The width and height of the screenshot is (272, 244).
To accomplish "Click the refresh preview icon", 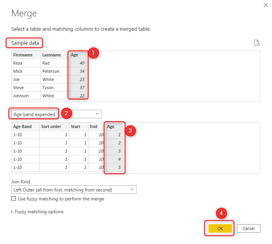I will 256,43.
